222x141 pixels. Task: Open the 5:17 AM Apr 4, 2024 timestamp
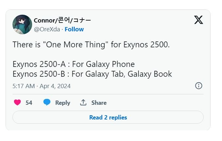point(41,86)
